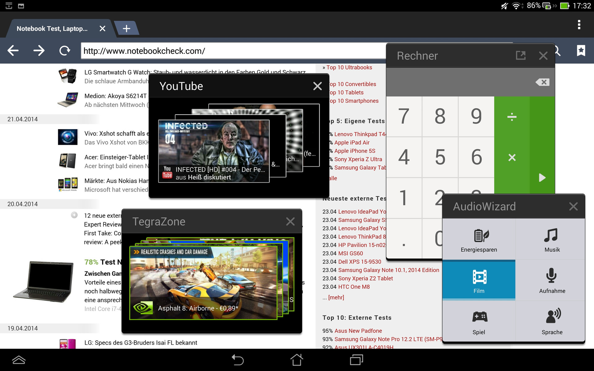The height and width of the screenshot is (371, 594).
Task: Open Medion Akoya laptop thumbnail
Action: pyautogui.click(x=67, y=100)
